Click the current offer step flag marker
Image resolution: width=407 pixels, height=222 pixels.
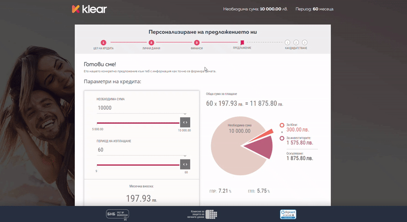pos(242,43)
